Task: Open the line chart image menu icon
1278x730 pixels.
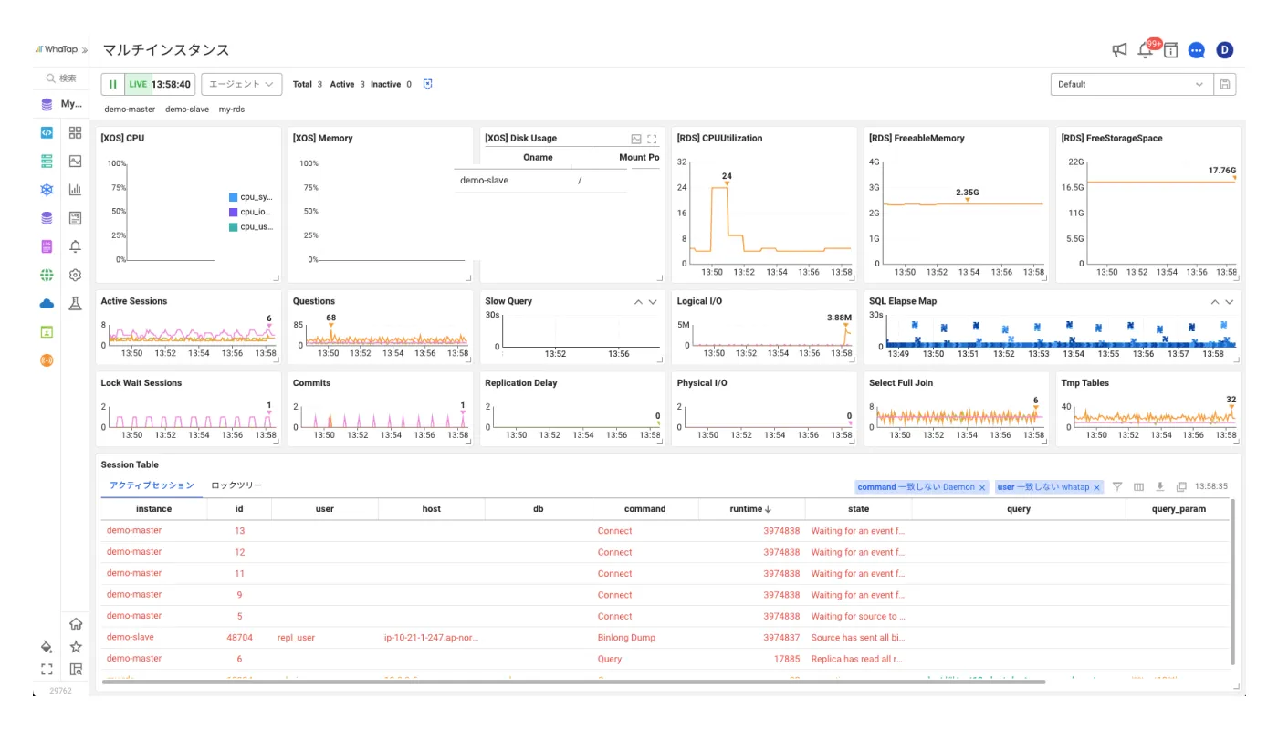Action: [75, 162]
